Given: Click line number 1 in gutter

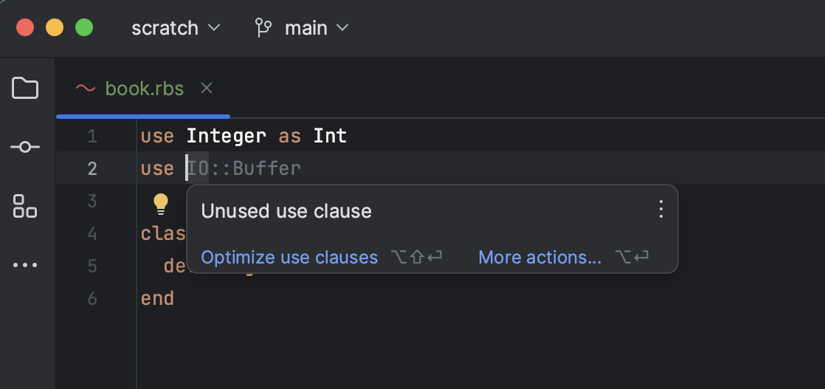Looking at the screenshot, I should 92,137.
